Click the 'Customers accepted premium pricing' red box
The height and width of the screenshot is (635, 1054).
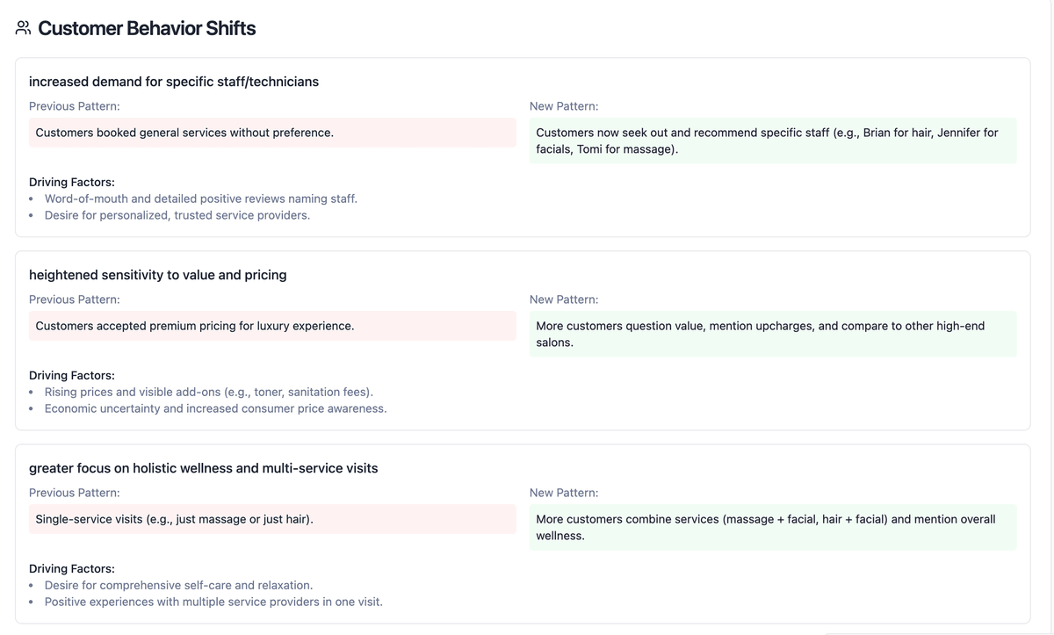(272, 326)
